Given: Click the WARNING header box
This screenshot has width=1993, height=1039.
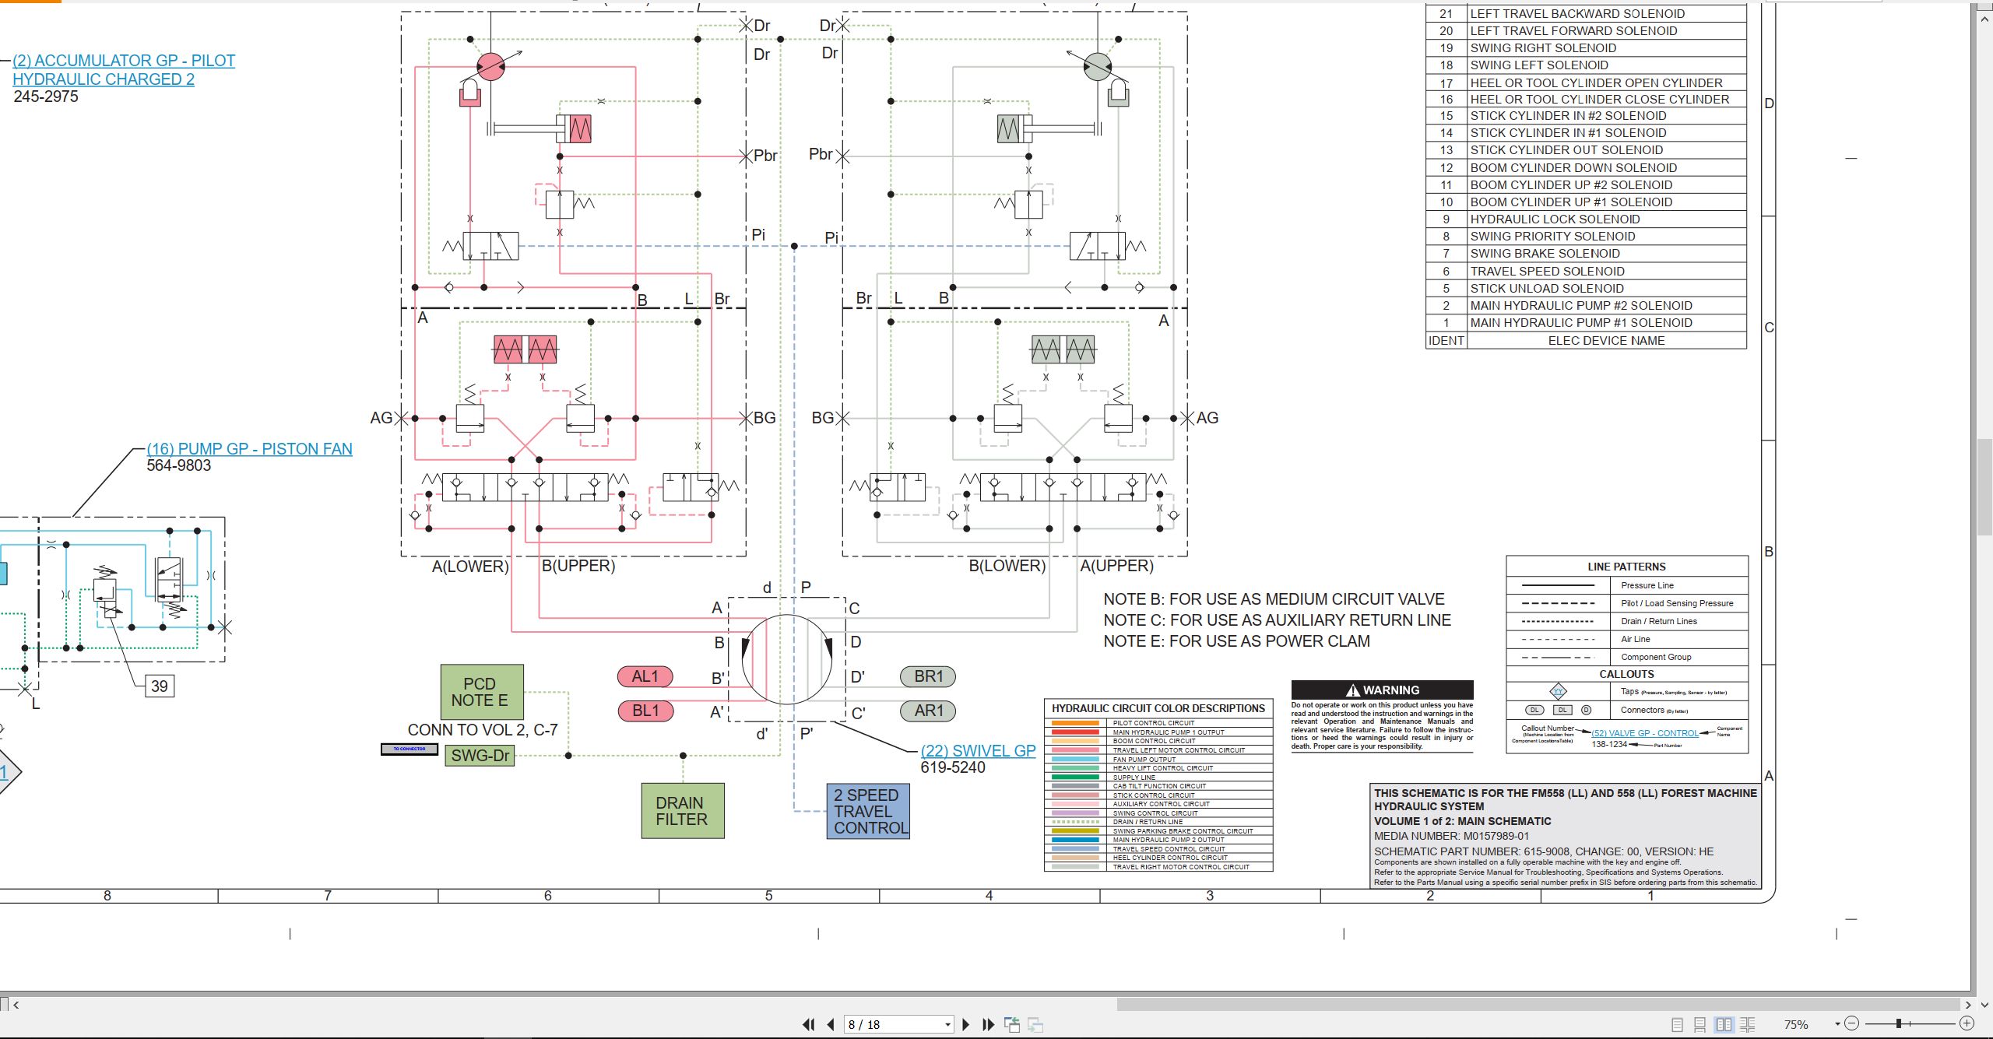Looking at the screenshot, I should coord(1383,690).
